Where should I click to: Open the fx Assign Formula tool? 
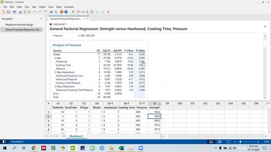pos(73,12)
